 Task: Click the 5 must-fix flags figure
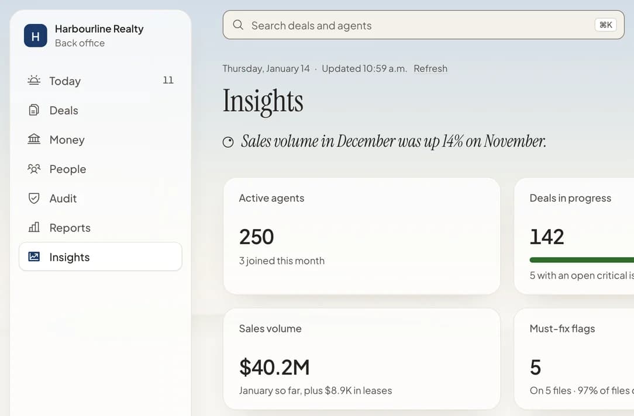pos(535,368)
